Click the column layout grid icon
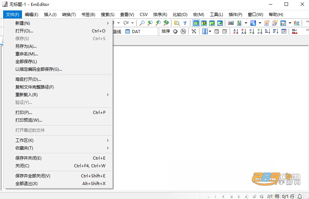309x199 pixels. (205, 31)
